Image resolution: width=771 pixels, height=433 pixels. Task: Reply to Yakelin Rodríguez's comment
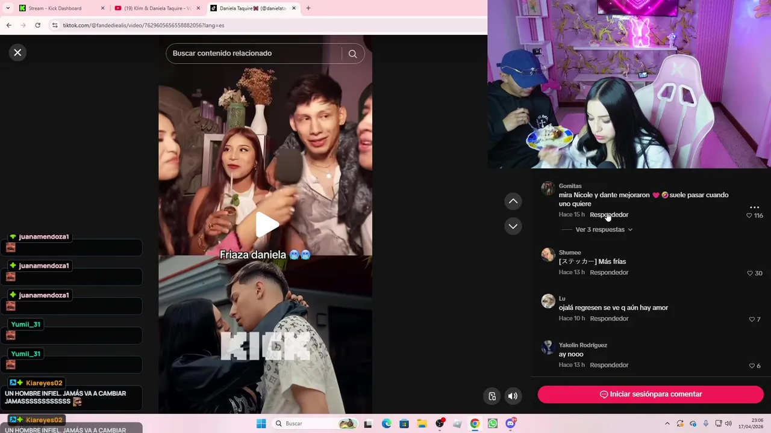(609, 365)
